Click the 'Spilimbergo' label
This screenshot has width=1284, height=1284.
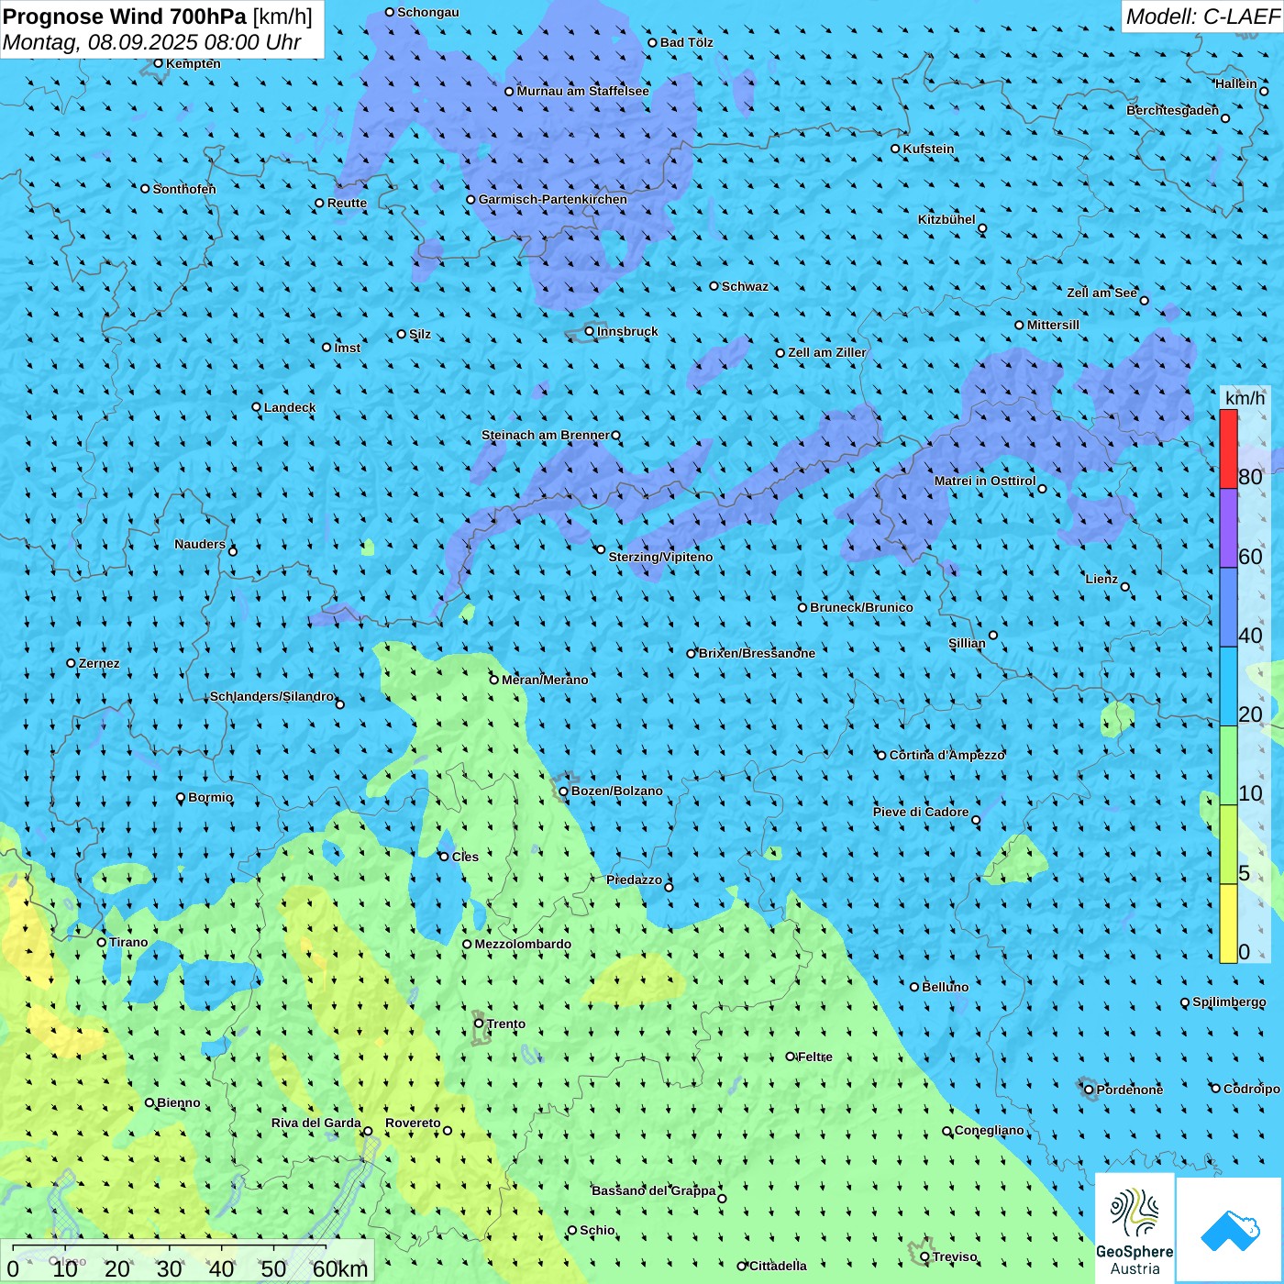[1230, 1002]
